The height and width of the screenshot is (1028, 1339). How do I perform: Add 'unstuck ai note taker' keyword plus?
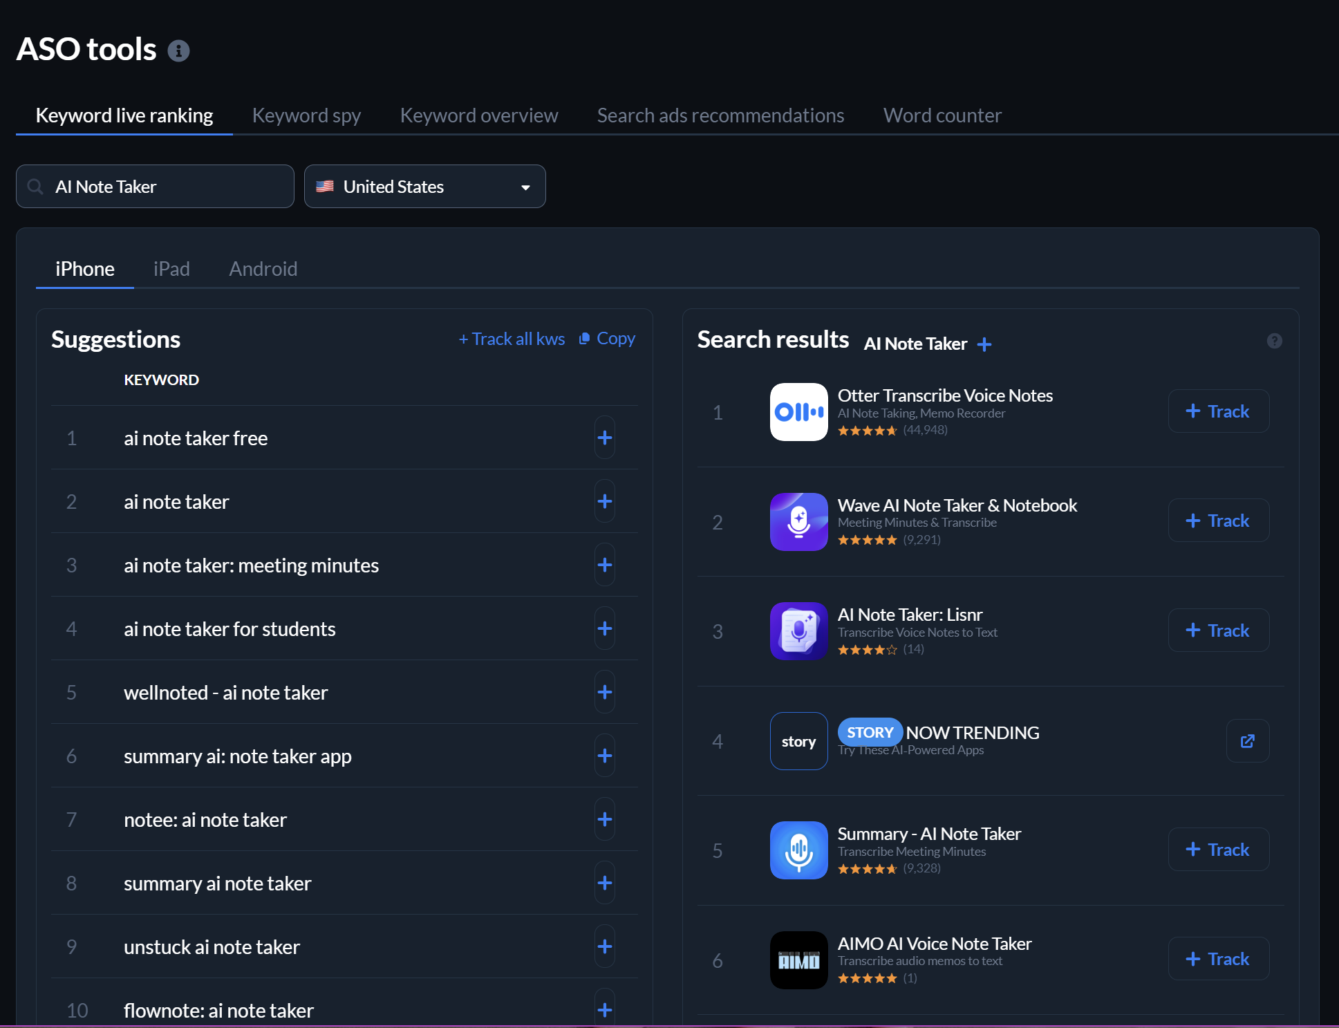[x=604, y=946]
